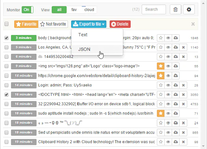Upload the 'Login: admin' entry to cloud
This screenshot has width=207, height=149.
click(x=176, y=85)
